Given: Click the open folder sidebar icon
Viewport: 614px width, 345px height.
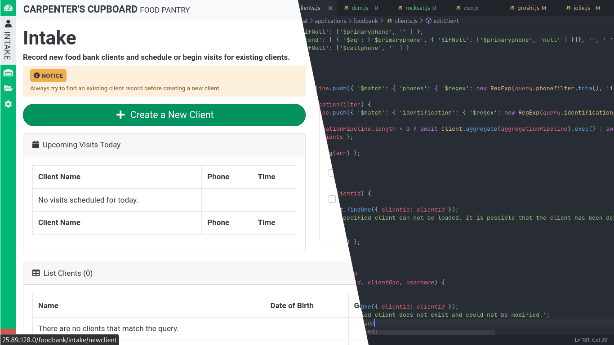Looking at the screenshot, I should 8,88.
